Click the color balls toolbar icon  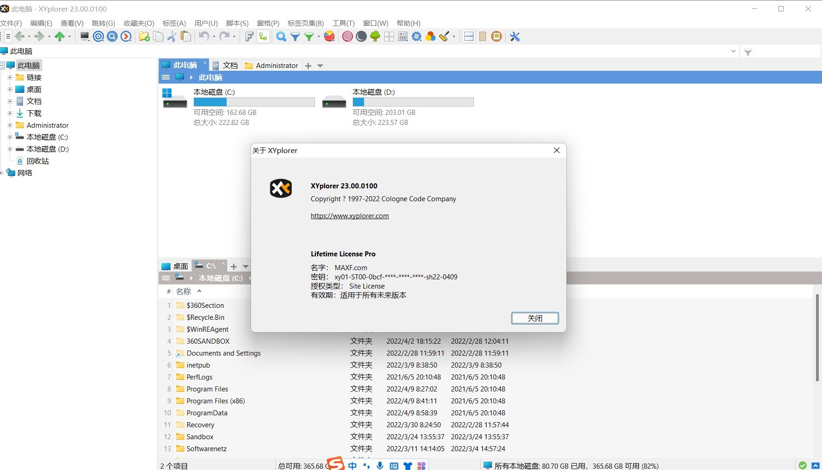[x=430, y=37]
